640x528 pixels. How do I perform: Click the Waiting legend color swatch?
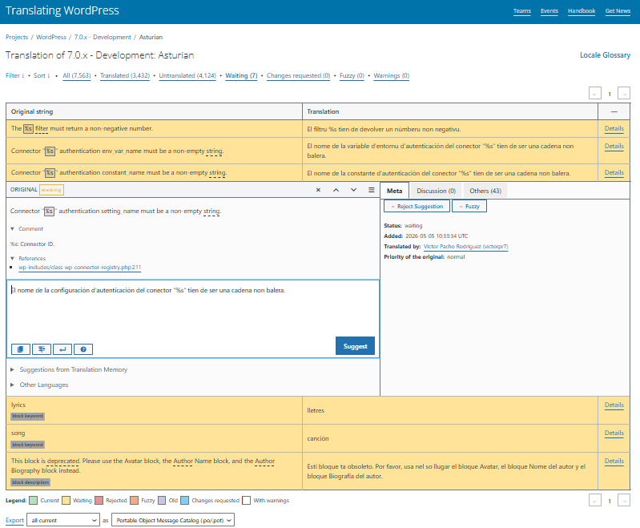(66, 500)
